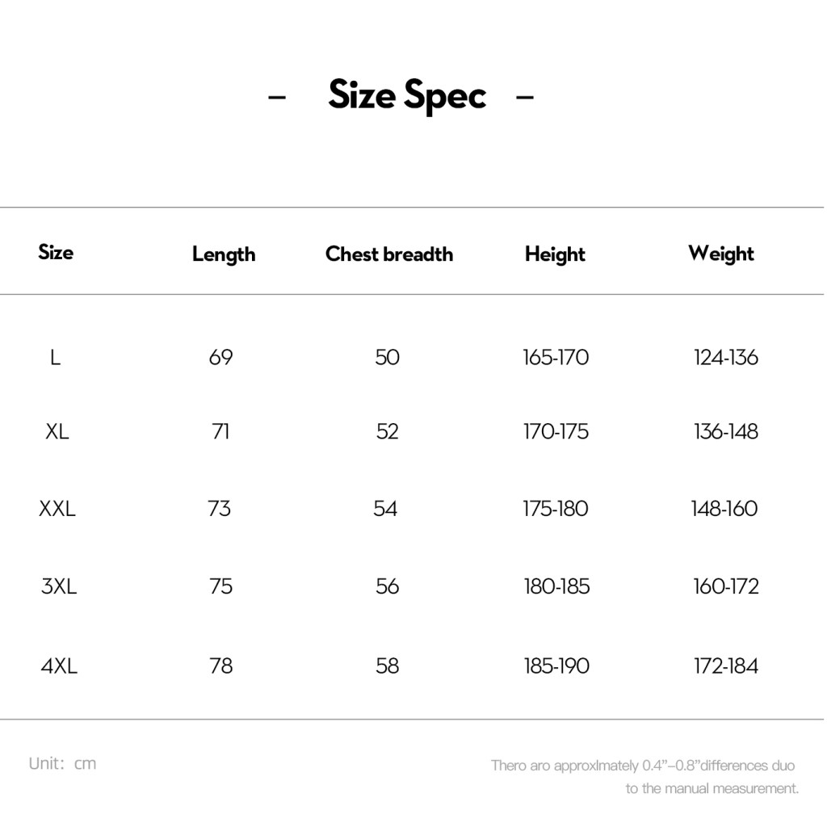Select the chest breadth value 52
The height and width of the screenshot is (827, 827).
(x=387, y=431)
